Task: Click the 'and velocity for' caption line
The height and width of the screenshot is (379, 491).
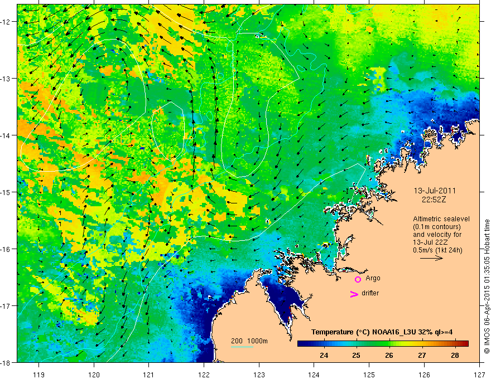Action: click(437, 235)
